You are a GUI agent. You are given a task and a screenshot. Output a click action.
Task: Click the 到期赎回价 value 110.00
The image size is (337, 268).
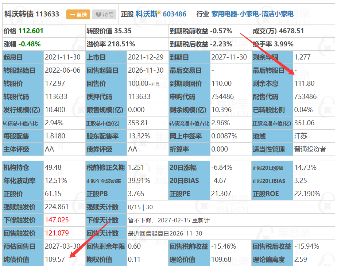(222, 84)
